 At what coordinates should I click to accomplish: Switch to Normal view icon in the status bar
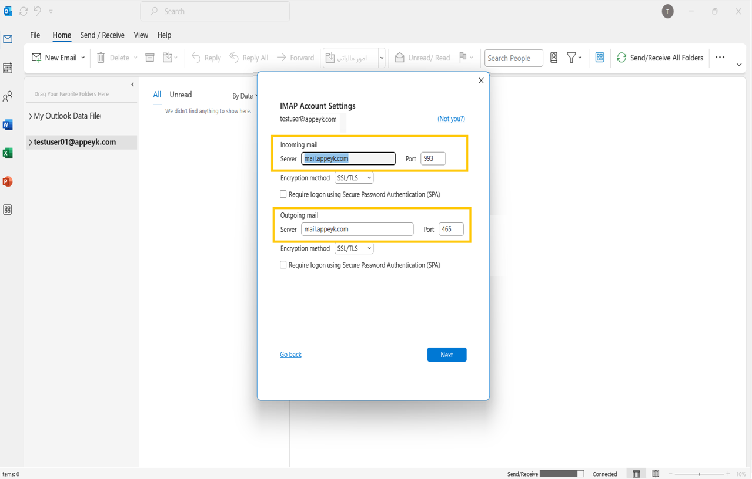tap(636, 474)
